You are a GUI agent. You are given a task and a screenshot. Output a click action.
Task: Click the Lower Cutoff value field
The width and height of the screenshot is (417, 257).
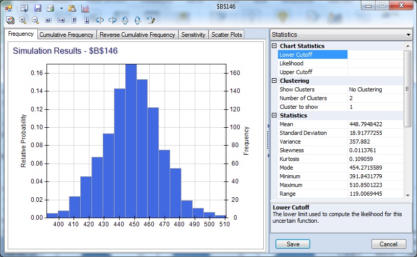click(375, 55)
